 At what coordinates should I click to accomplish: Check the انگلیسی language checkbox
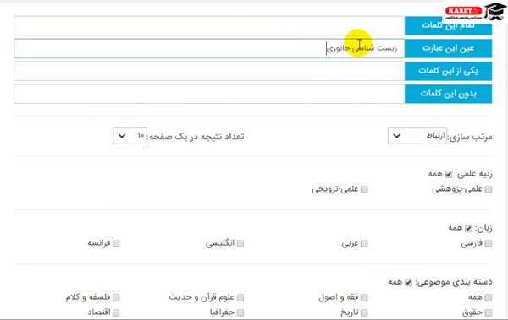point(240,243)
